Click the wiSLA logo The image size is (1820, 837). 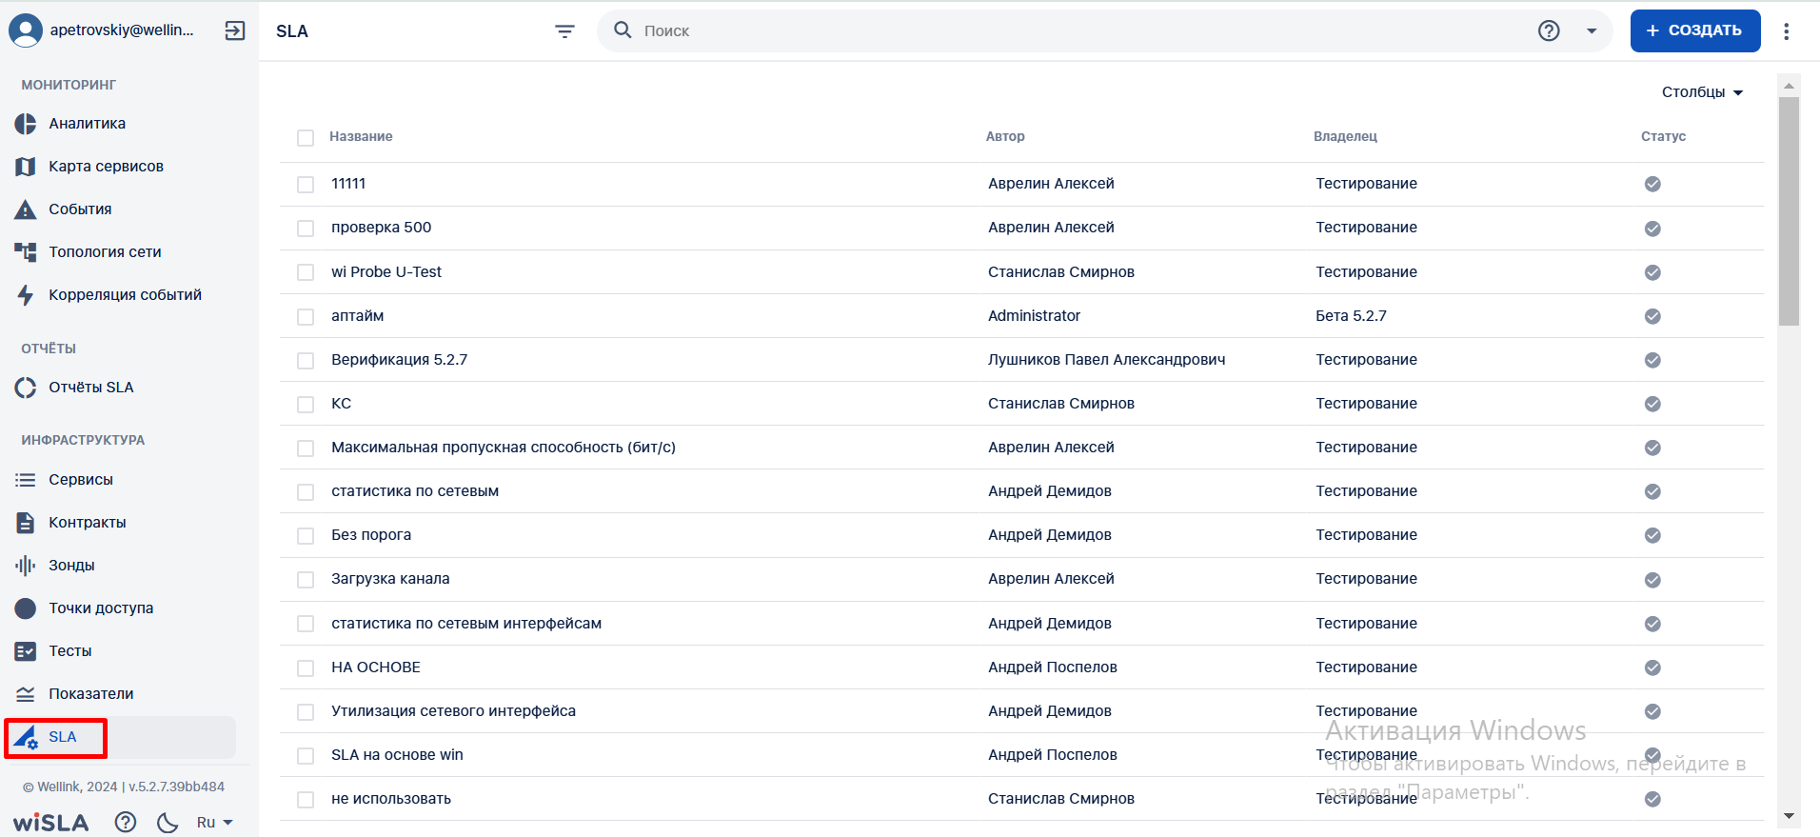point(50,822)
